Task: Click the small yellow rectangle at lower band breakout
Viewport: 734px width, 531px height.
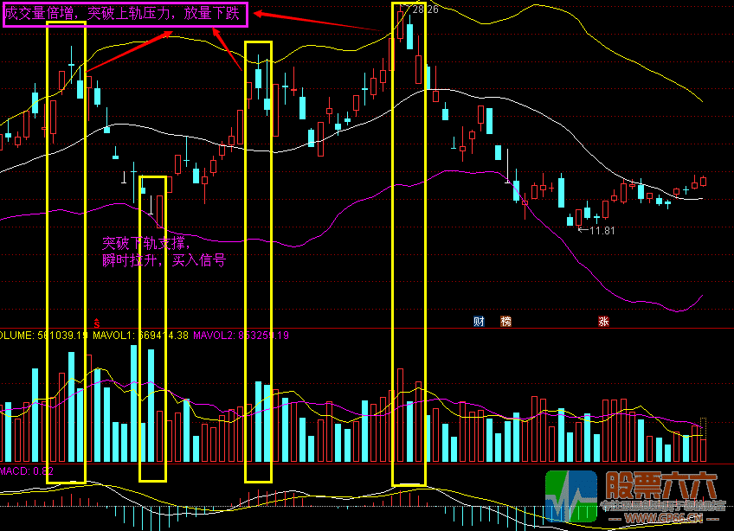Action: coord(152,329)
